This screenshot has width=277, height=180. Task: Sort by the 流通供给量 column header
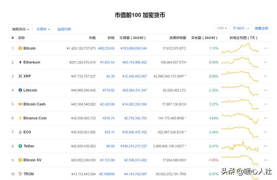pos(178,38)
